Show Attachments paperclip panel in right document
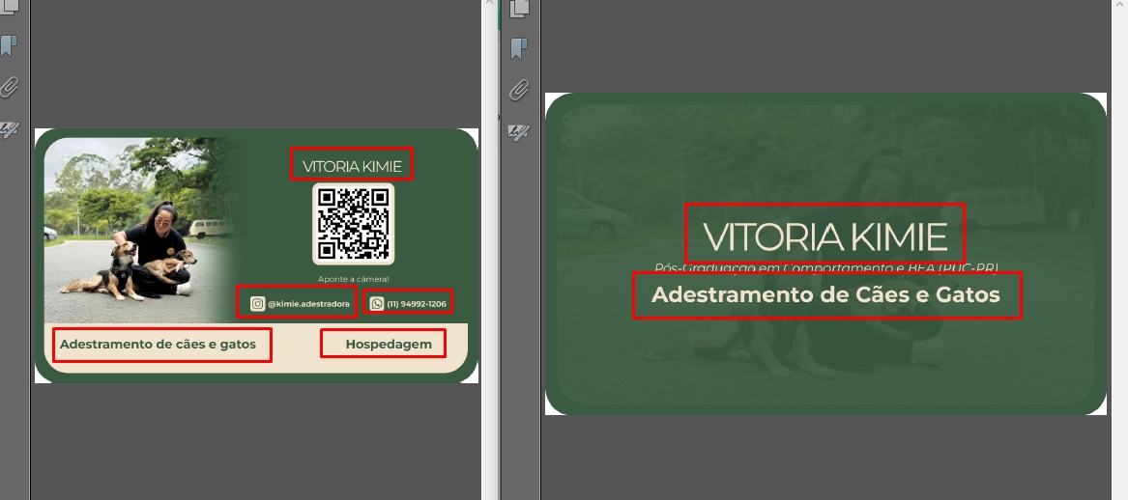Screen dimensions: 1128x500 click(x=519, y=91)
